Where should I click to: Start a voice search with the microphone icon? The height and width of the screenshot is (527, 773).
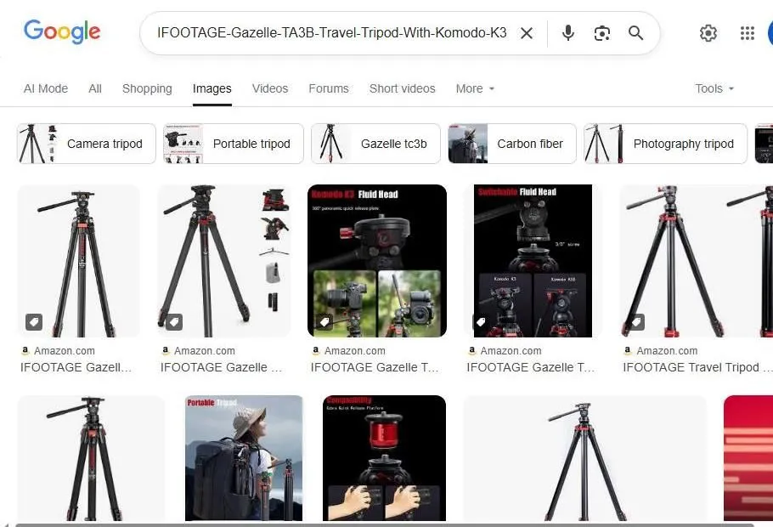567,33
